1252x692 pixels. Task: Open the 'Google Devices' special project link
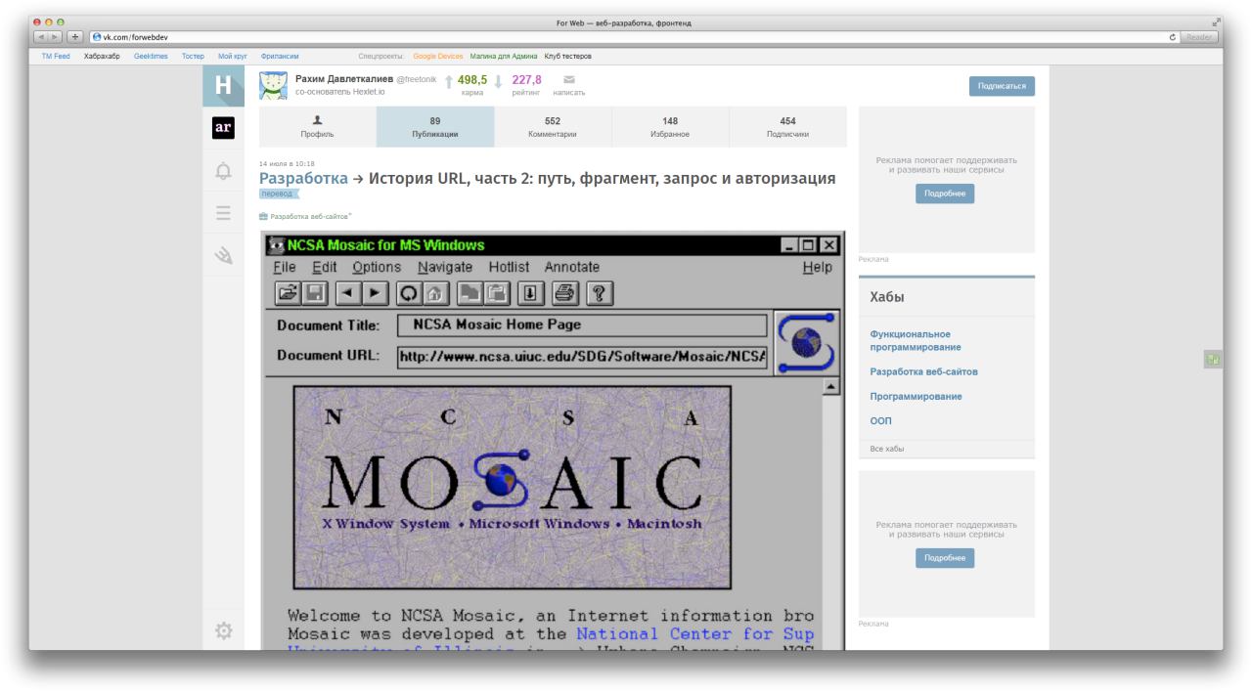click(438, 57)
